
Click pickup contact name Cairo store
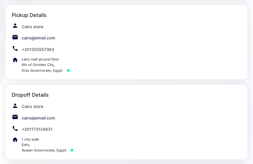32,27
